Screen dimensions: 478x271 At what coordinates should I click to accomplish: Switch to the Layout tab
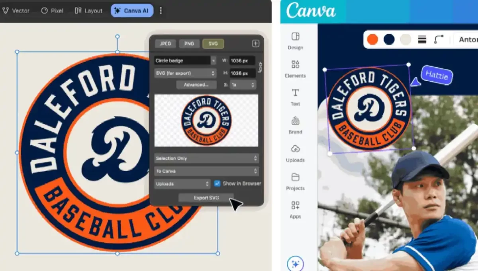88,11
